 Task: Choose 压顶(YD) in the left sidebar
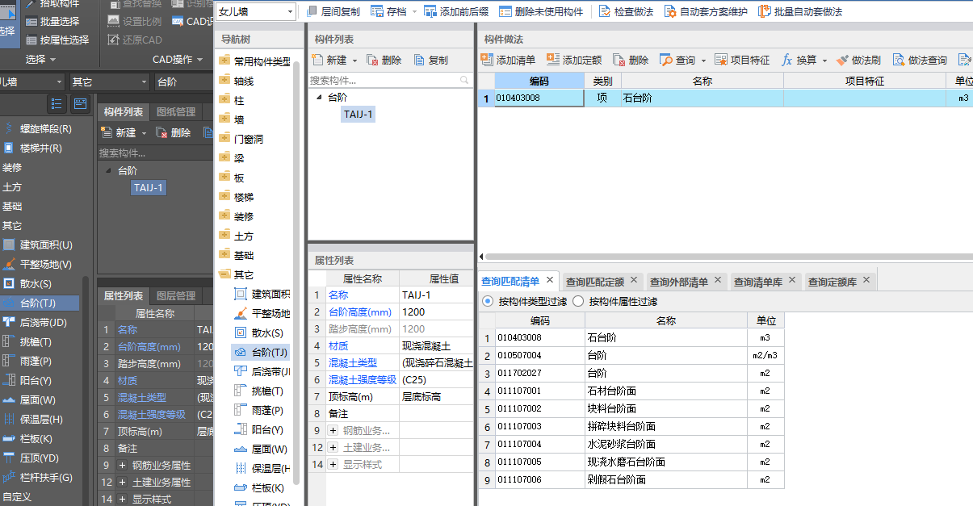tap(30, 458)
